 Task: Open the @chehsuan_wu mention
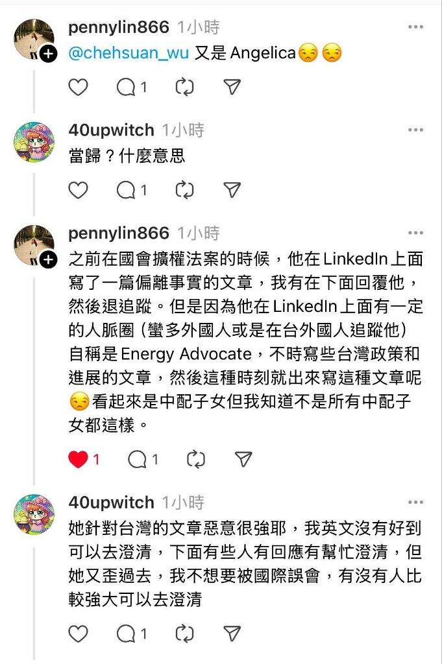coord(129,53)
